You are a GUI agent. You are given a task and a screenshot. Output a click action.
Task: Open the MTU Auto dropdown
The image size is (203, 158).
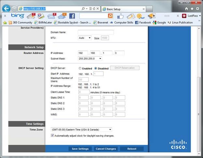click(x=85, y=38)
